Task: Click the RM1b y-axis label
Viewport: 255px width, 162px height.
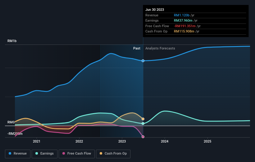Action: [12, 41]
